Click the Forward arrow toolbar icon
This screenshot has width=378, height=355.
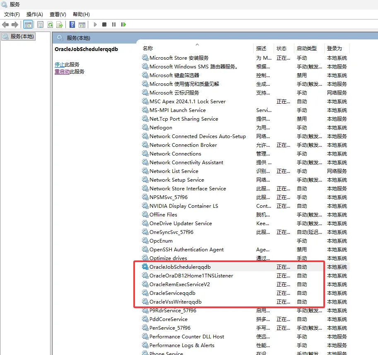click(x=15, y=24)
